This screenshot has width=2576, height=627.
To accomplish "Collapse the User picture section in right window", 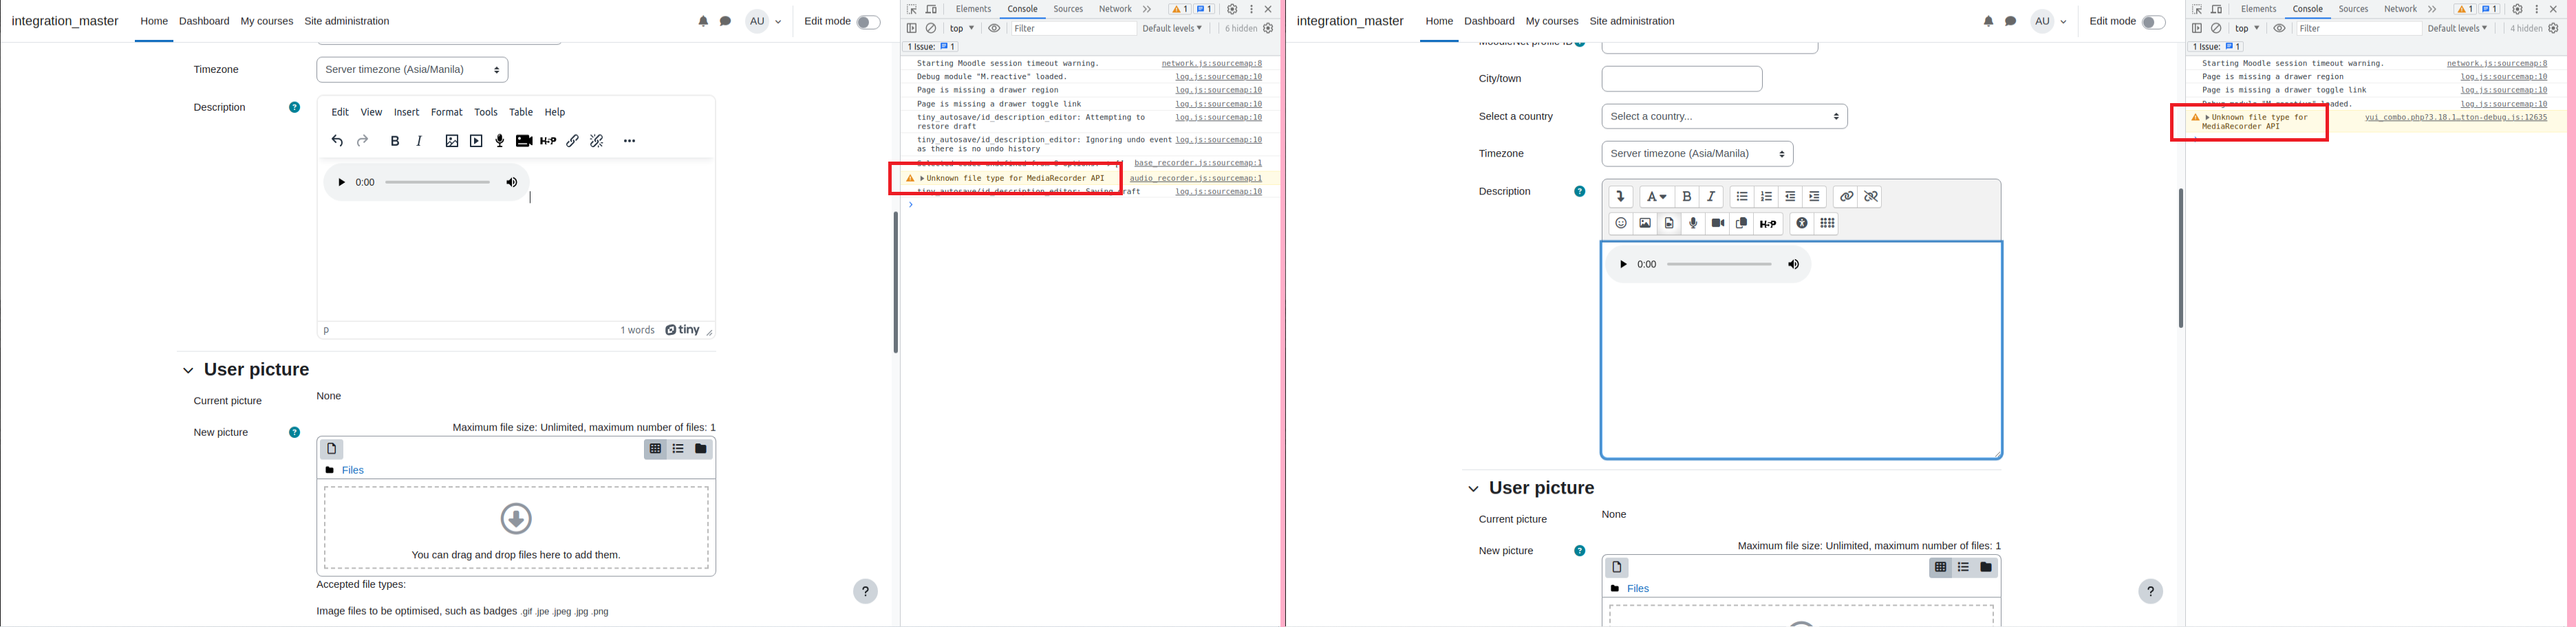I will [x=1473, y=489].
